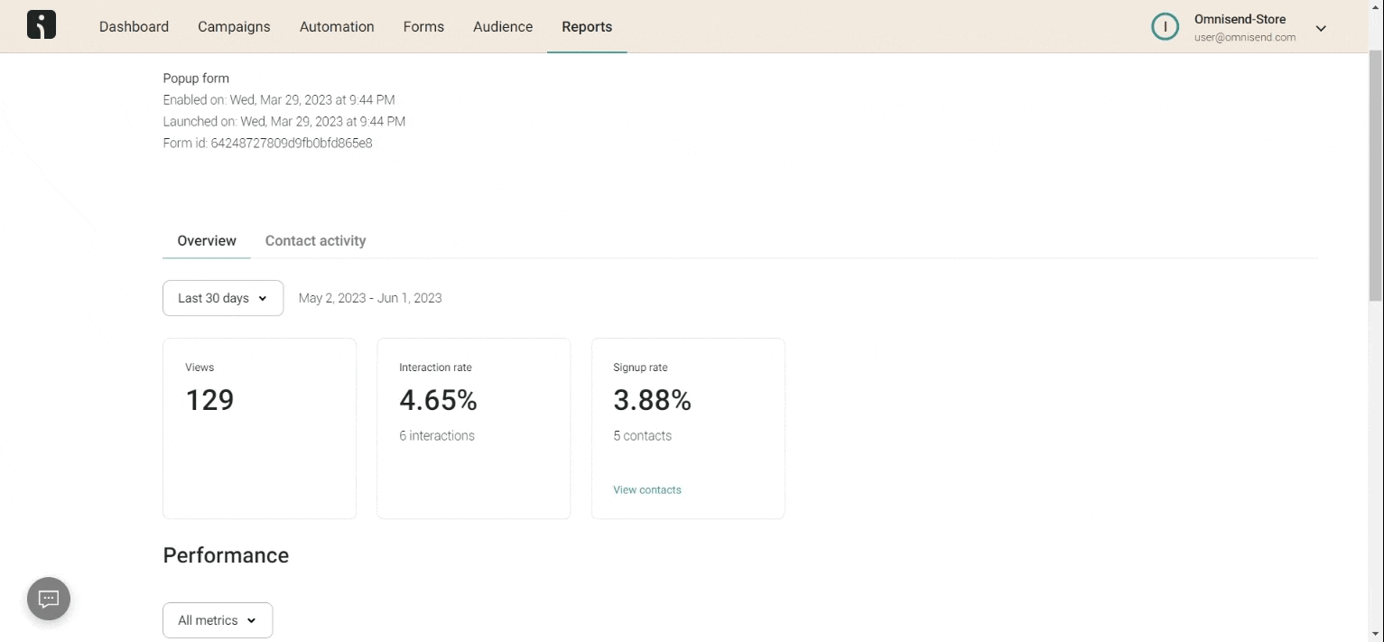Click the Enabled on date line
The width and height of the screenshot is (1384, 642).
(279, 99)
